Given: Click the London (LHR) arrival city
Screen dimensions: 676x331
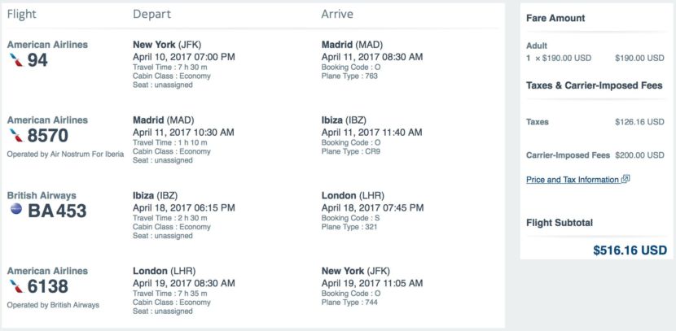Looking at the screenshot, I should 353,196.
